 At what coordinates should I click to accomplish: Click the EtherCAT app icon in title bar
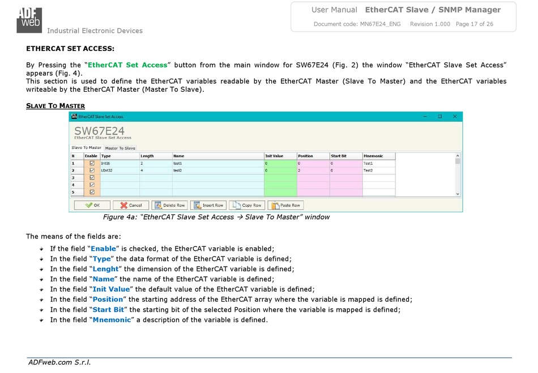(x=74, y=117)
